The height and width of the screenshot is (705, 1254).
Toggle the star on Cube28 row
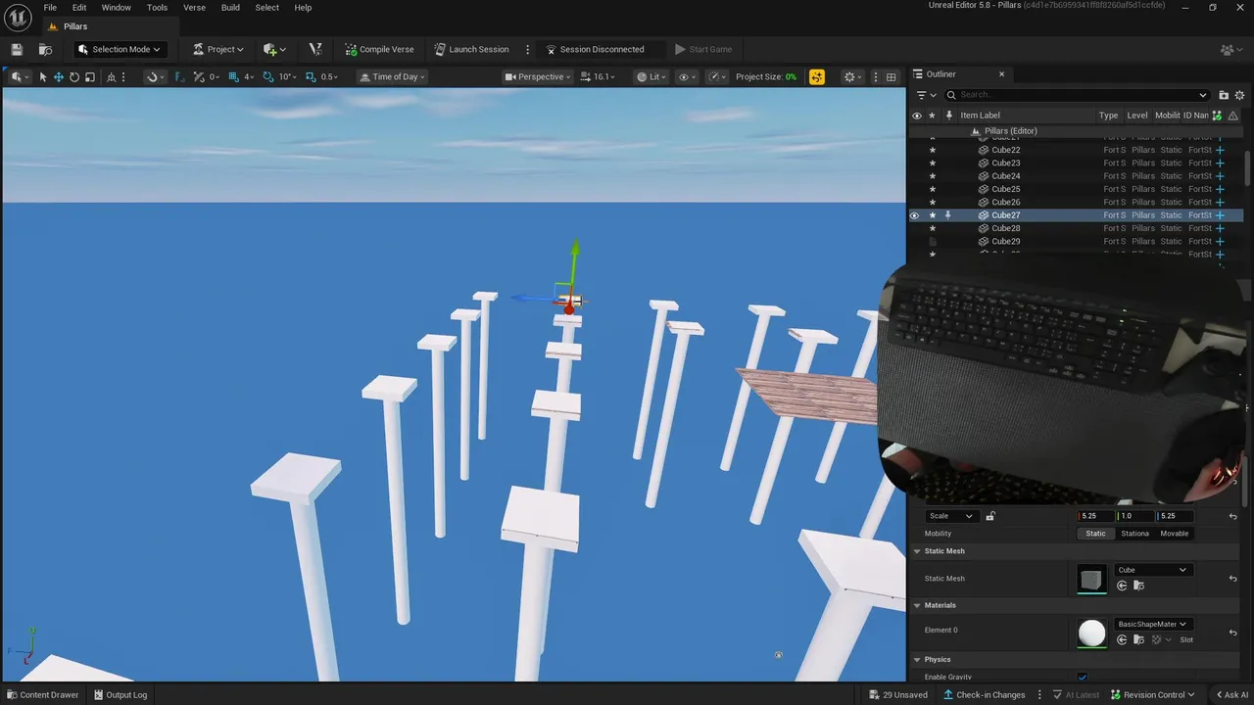(932, 228)
